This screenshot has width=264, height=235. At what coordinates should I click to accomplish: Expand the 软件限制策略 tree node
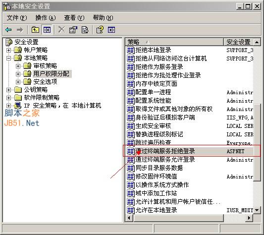(8, 98)
